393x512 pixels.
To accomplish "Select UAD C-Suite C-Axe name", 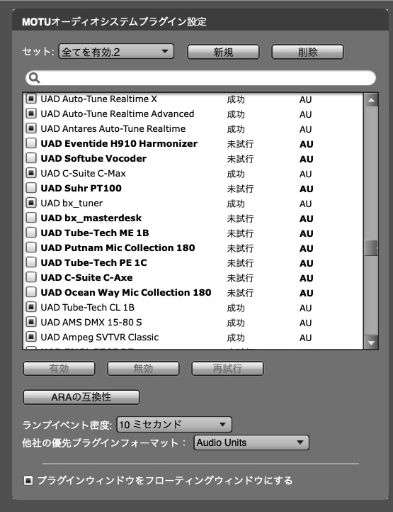I will [86, 277].
